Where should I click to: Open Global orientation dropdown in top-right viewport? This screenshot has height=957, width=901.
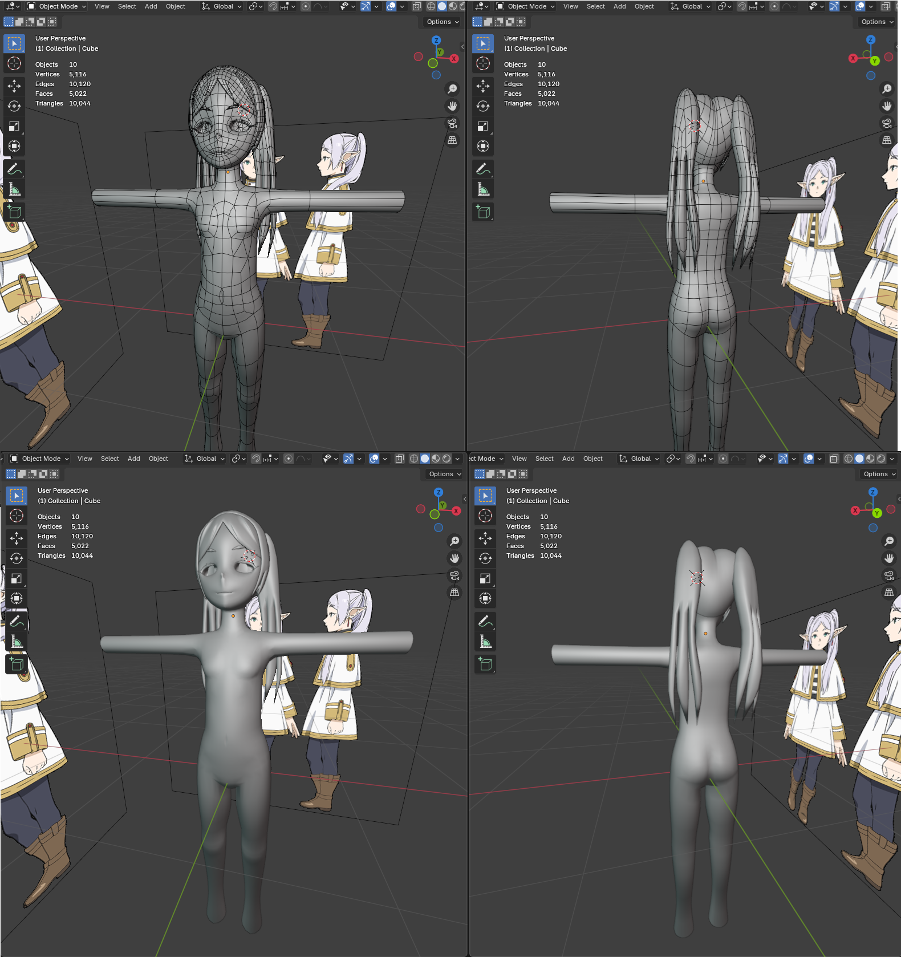pyautogui.click(x=691, y=6)
